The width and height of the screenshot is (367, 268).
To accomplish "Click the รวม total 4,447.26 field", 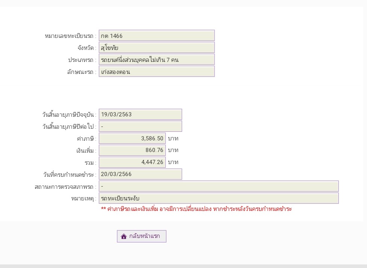I will tap(132, 162).
